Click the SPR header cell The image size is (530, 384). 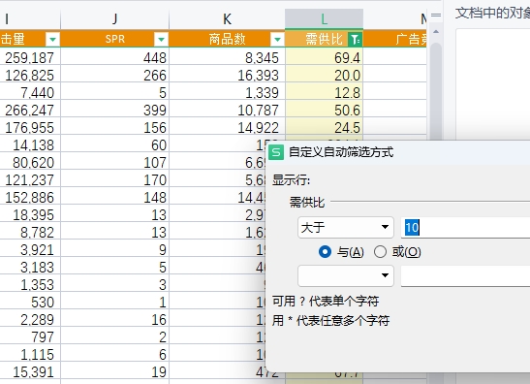click(115, 39)
